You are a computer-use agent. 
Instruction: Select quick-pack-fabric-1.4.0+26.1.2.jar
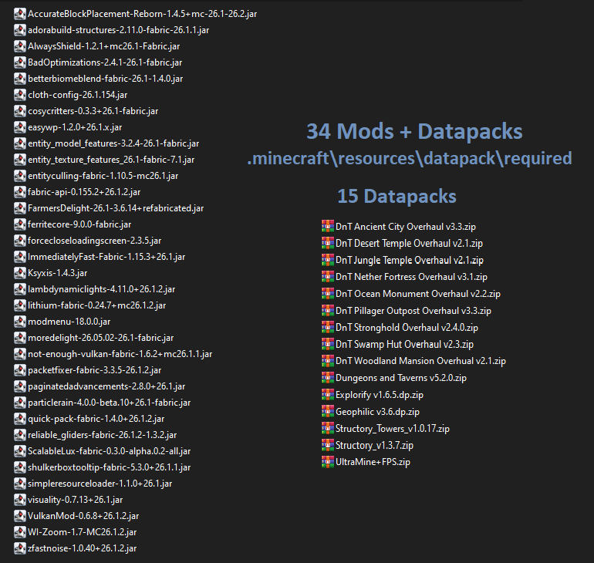(x=96, y=419)
